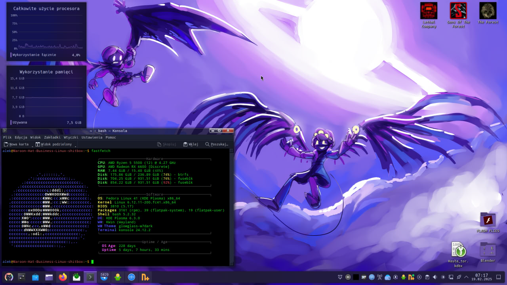This screenshot has height=285, width=507.
Task: Open the Ustawienia menu
Action: (x=92, y=137)
